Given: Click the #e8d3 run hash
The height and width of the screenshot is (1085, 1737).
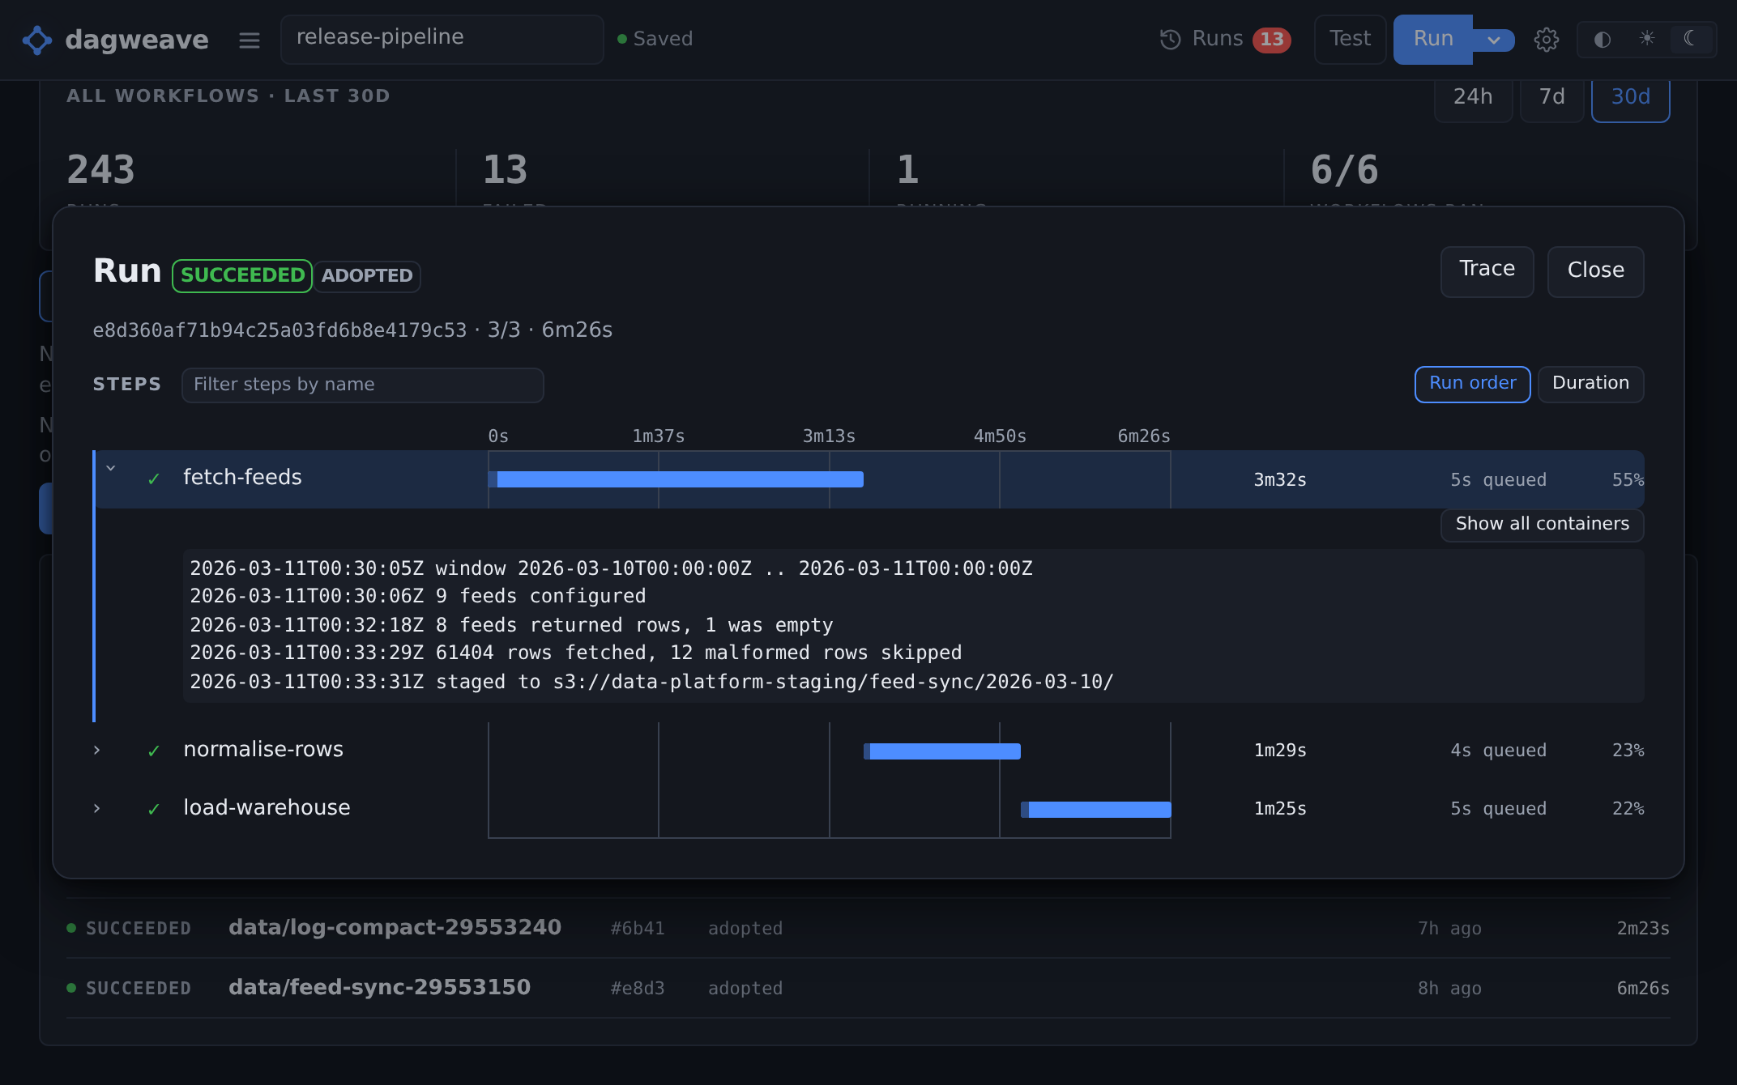Looking at the screenshot, I should 637,989.
